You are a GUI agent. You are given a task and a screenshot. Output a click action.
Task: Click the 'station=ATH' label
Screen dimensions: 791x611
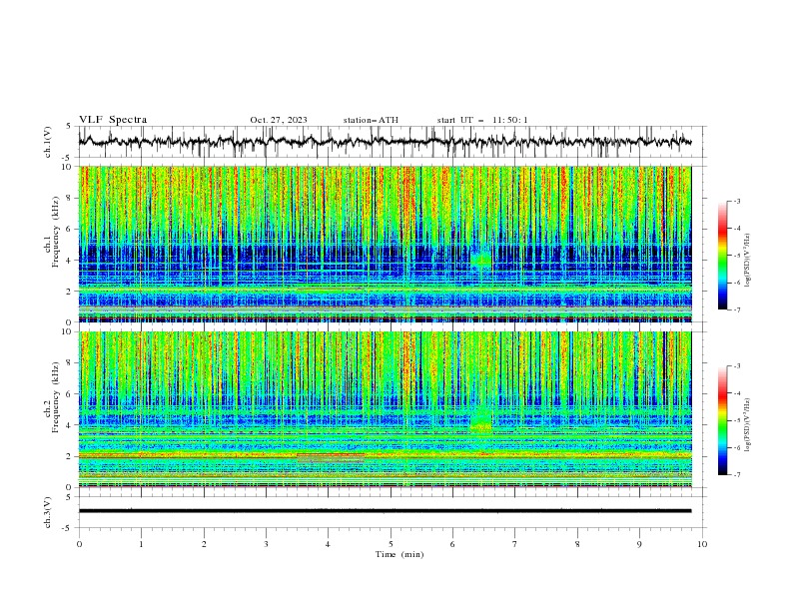pyautogui.click(x=371, y=120)
